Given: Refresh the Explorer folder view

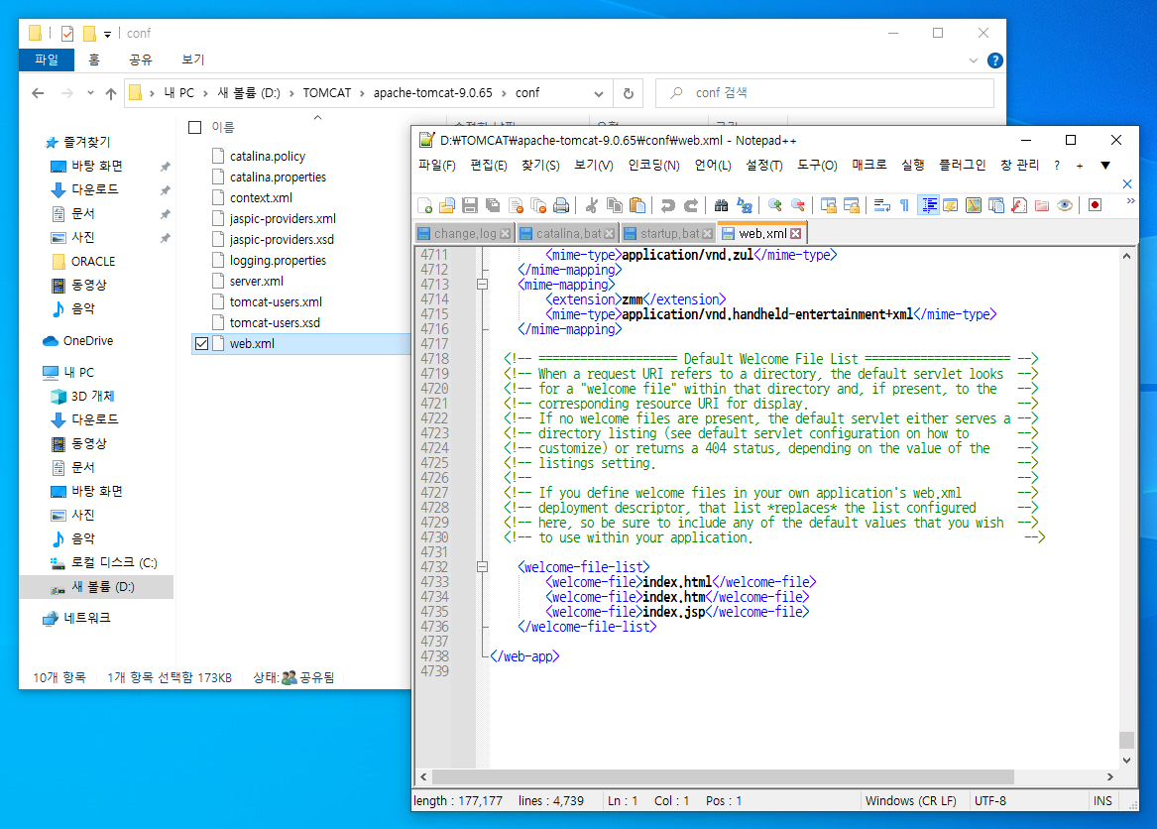Looking at the screenshot, I should (628, 93).
